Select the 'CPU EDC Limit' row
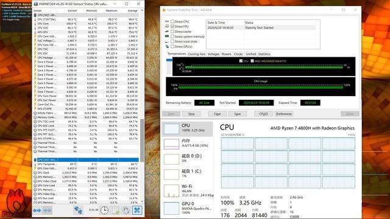 (86, 126)
